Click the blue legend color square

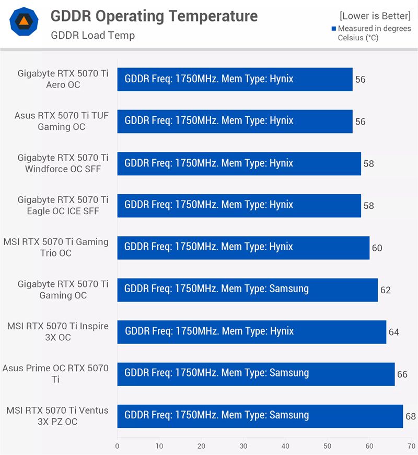click(334, 29)
